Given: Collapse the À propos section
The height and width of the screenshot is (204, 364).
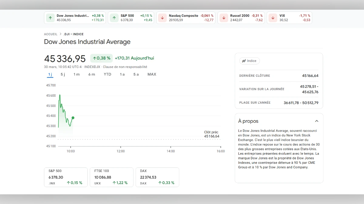Looking at the screenshot, I should pyautogui.click(x=317, y=121).
